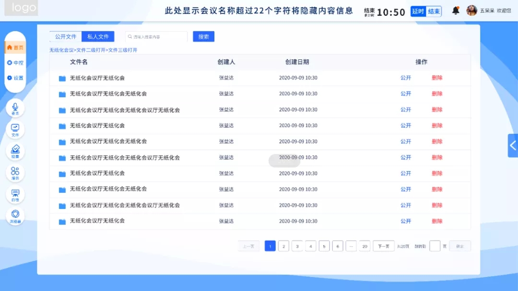Click the 下一页 next page button
The width and height of the screenshot is (518, 291).
[384, 246]
